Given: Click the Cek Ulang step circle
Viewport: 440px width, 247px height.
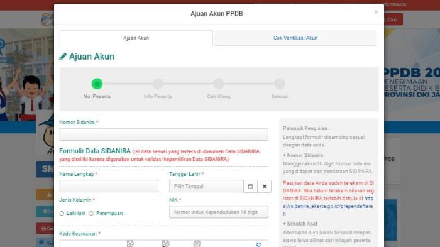Looking at the screenshot, I should (x=219, y=84).
